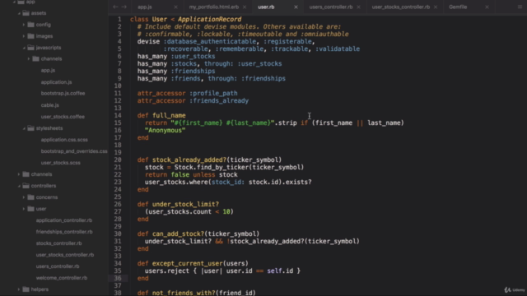The image size is (527, 296).
Task: Click the back navigation arrow
Action: (115, 7)
